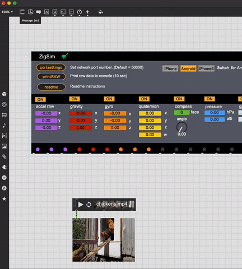Viewport: 242px width, 269px height.
Task: Select the pressure hPa number box
Action: click(x=215, y=113)
